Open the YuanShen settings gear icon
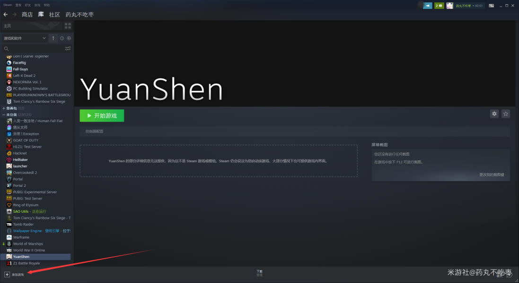Screen dimensions: 519x283 coord(494,114)
